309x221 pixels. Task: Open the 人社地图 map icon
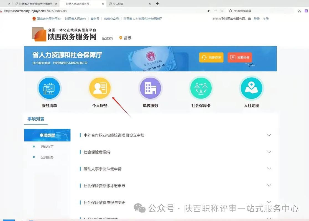tap(251, 88)
